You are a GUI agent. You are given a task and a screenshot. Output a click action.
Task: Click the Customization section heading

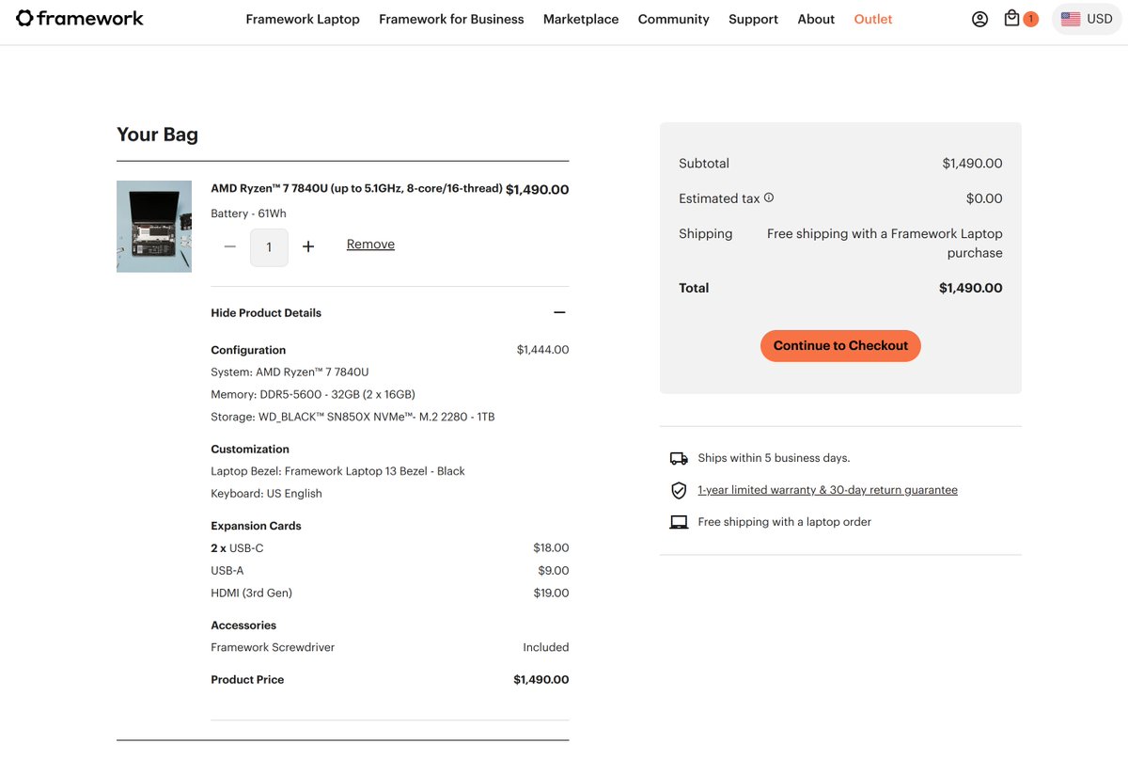pyautogui.click(x=250, y=450)
